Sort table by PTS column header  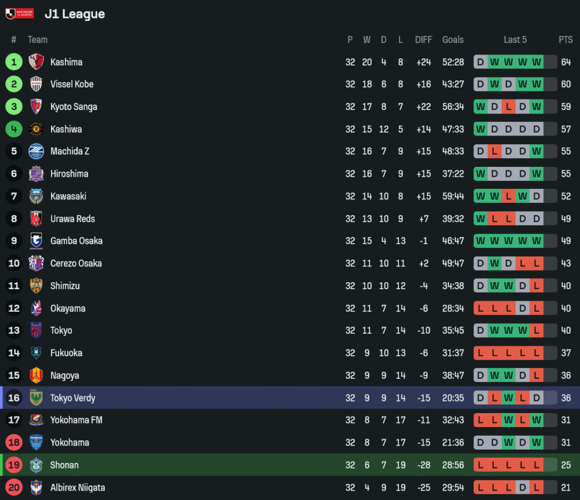coord(565,40)
